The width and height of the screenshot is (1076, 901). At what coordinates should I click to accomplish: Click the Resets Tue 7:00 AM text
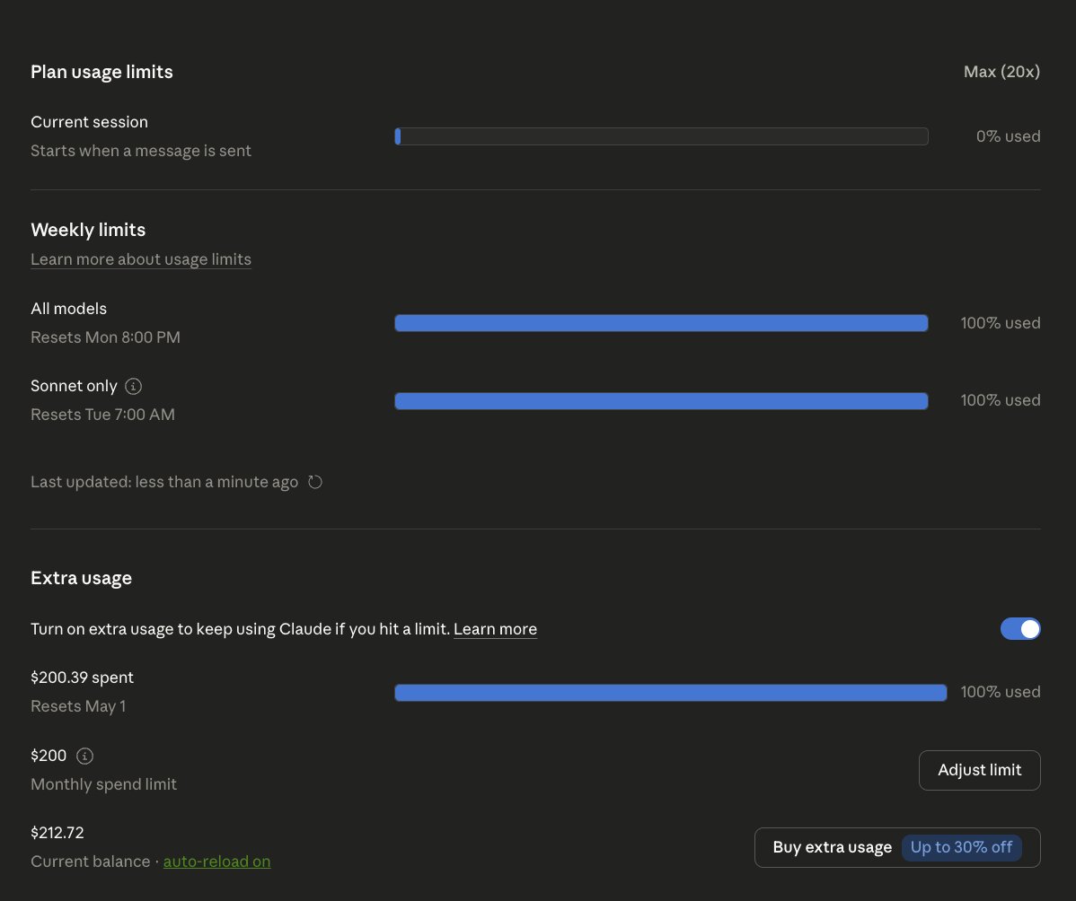(102, 415)
